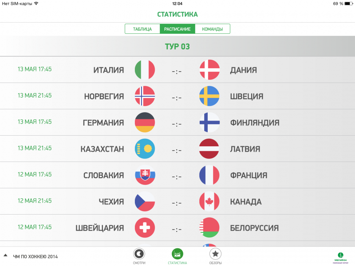The image size is (355, 266).
Task: Open the Германия team name
Action: click(103, 123)
